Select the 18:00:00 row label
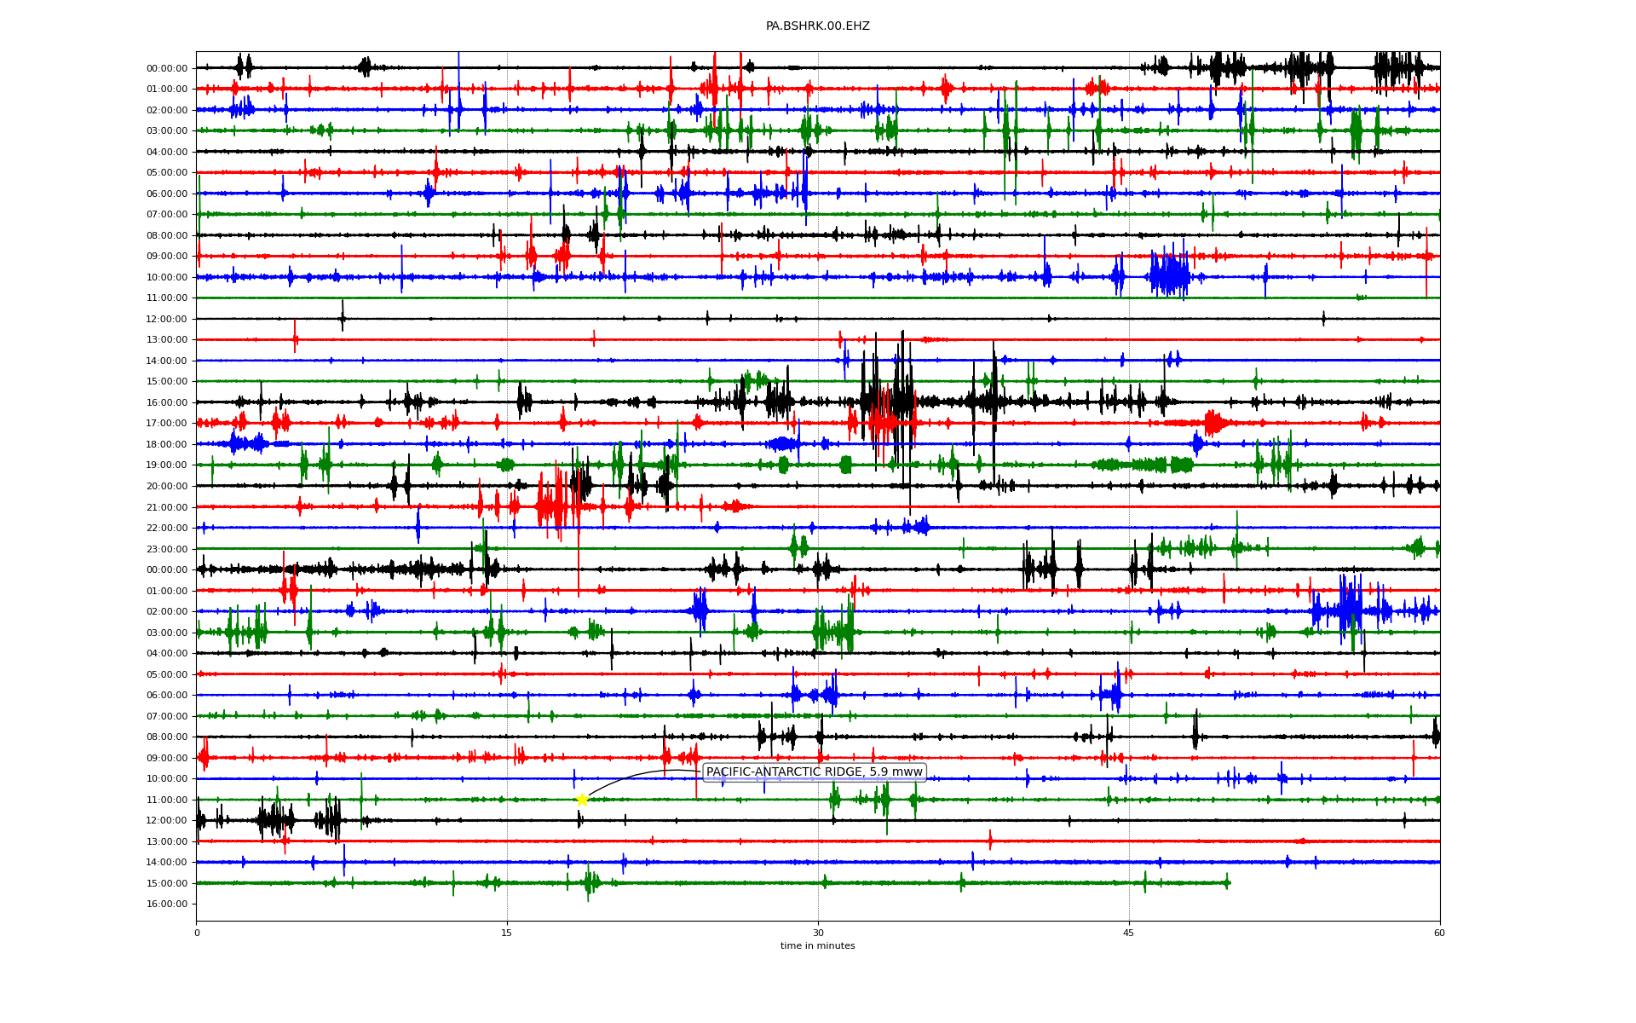Viewport: 1636px width, 1023px height. tap(166, 444)
